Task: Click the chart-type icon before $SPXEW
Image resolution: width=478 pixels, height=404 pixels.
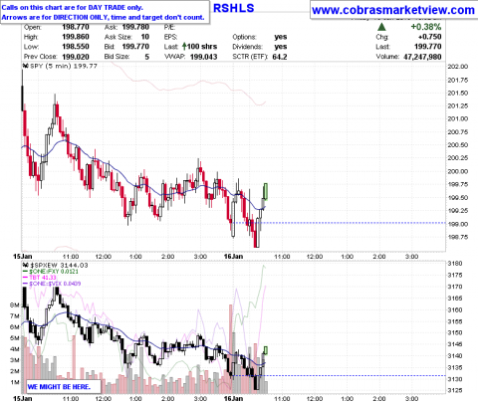Action: 26,265
